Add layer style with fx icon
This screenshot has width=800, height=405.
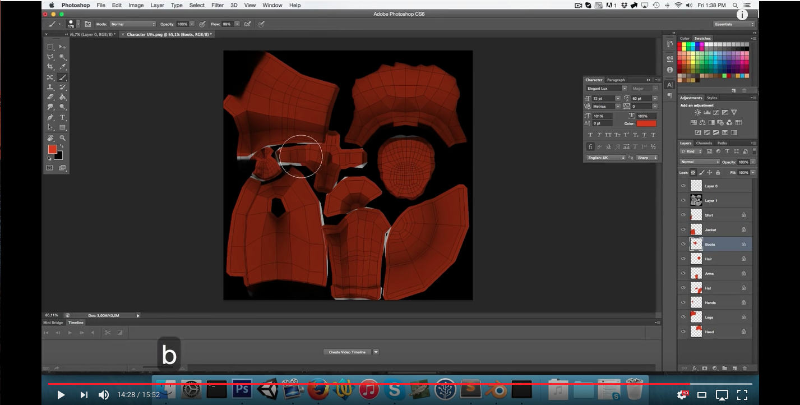point(695,369)
